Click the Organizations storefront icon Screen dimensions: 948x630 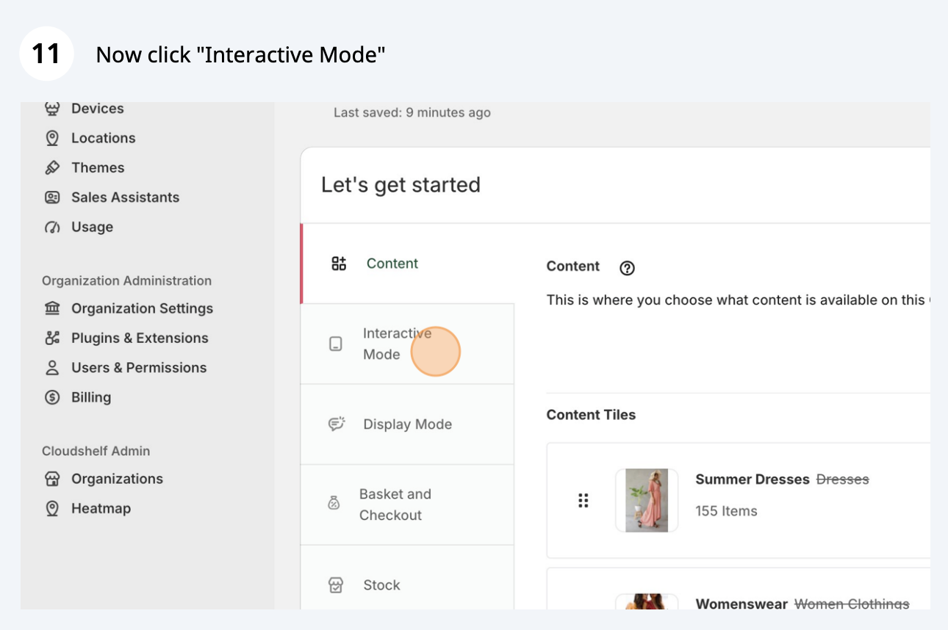[x=52, y=479]
